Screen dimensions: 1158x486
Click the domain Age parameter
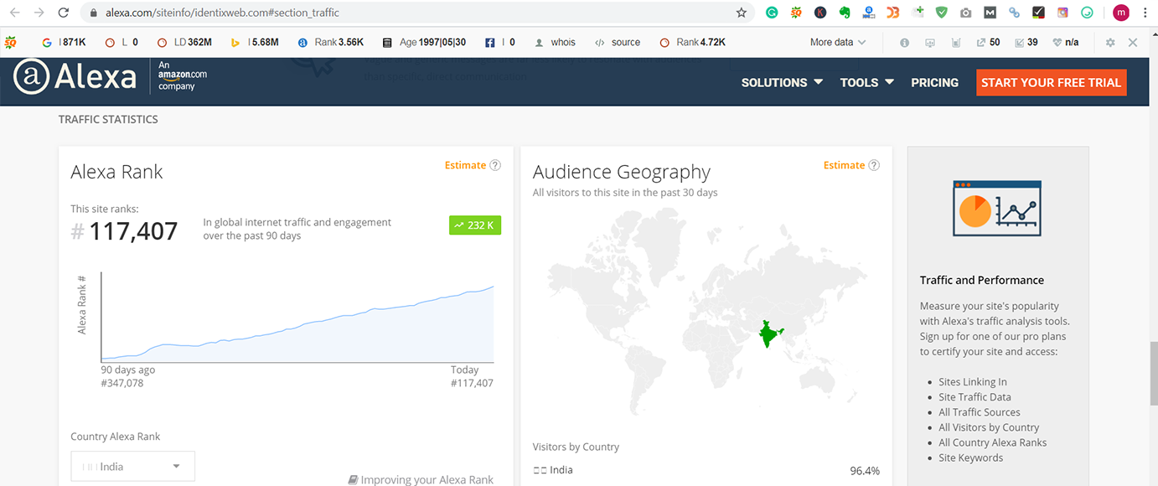pos(424,43)
